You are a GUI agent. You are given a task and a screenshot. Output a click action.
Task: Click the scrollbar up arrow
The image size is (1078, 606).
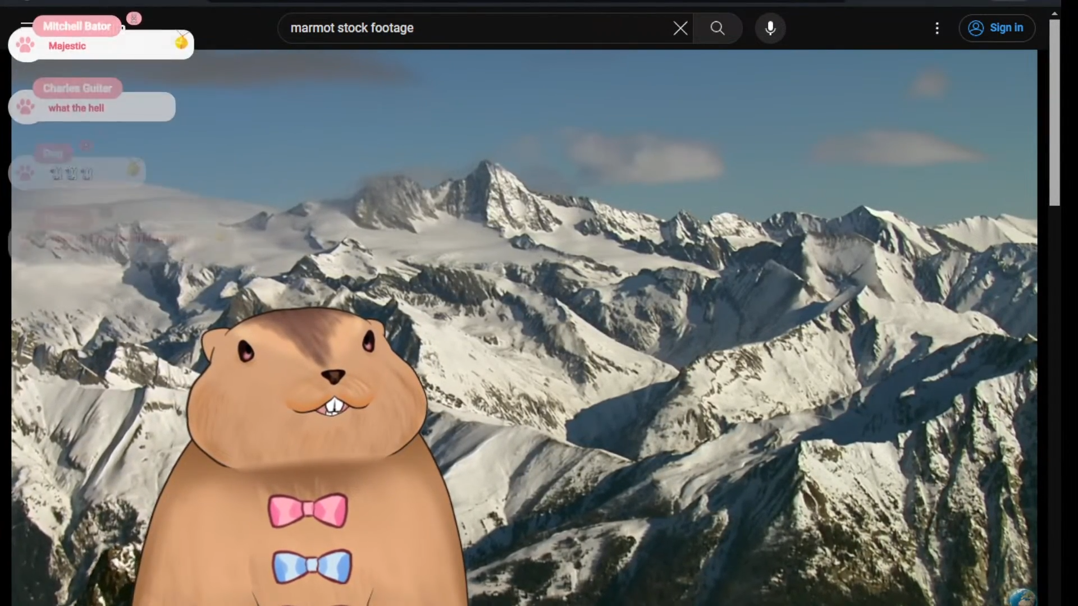pyautogui.click(x=1054, y=13)
